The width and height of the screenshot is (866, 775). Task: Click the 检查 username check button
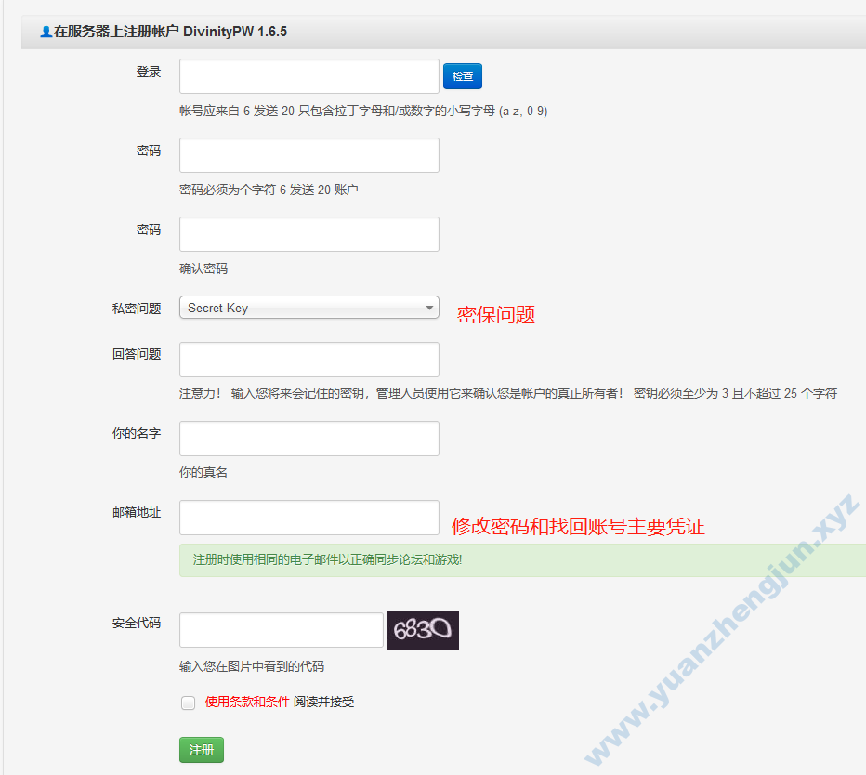pos(462,76)
